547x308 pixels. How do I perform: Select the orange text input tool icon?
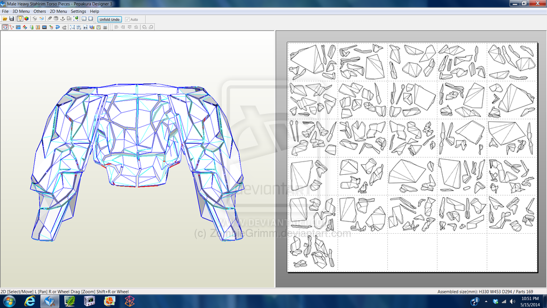(x=38, y=27)
